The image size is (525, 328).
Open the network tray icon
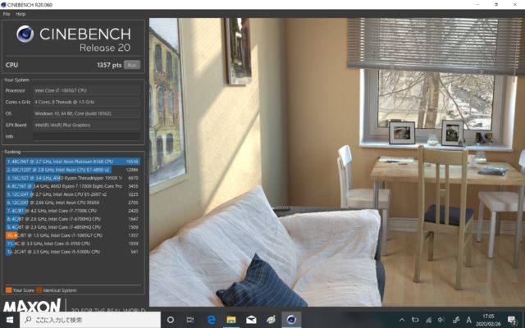pos(428,320)
